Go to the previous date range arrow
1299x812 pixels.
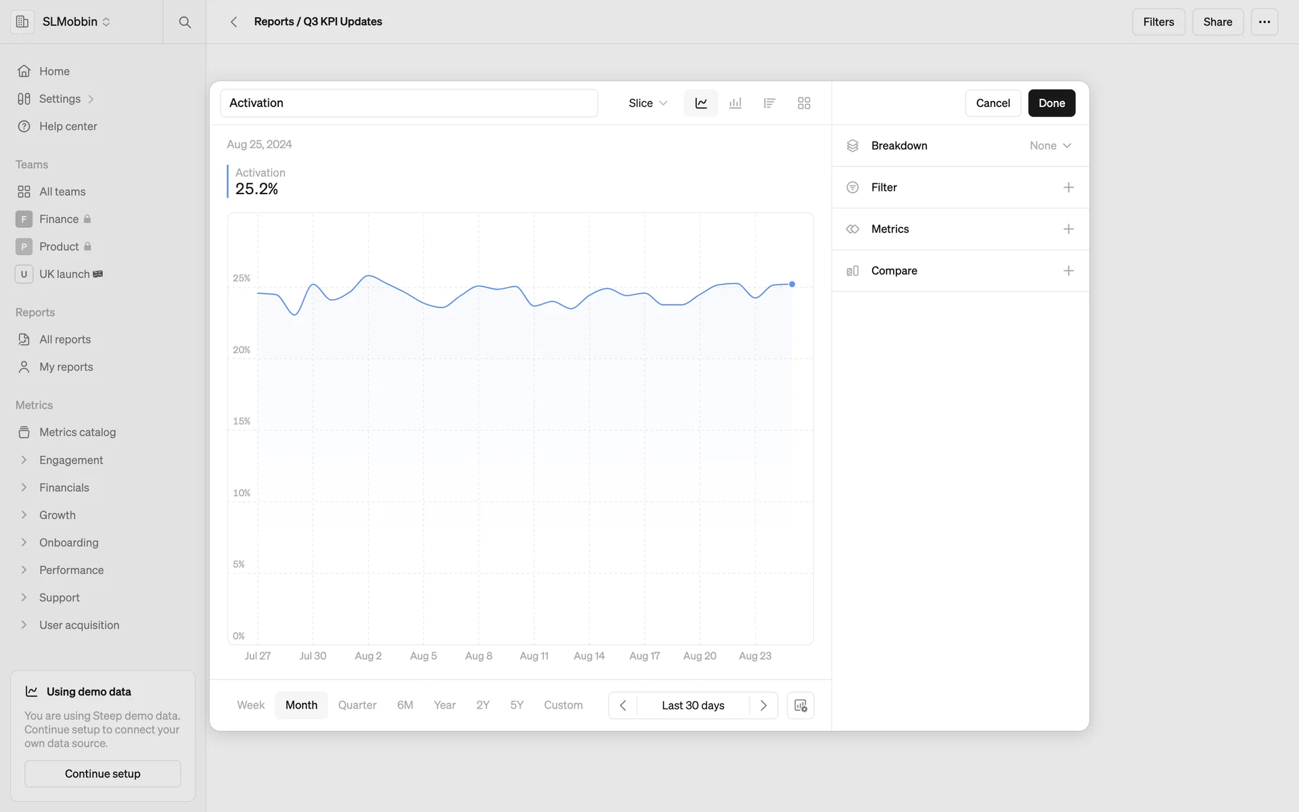click(x=623, y=705)
